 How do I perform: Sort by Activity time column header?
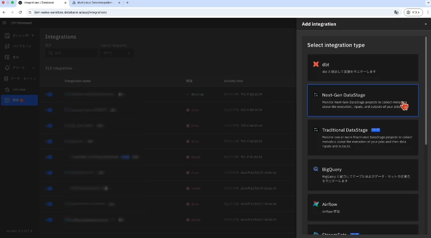[x=233, y=81]
